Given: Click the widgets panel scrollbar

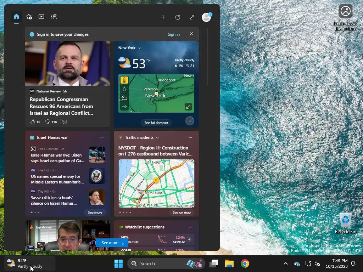Looking at the screenshot, I should [x=207, y=56].
